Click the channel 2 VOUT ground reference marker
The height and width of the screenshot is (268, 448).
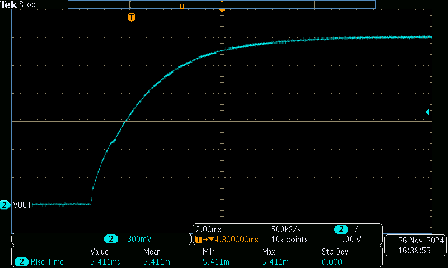click(5, 205)
